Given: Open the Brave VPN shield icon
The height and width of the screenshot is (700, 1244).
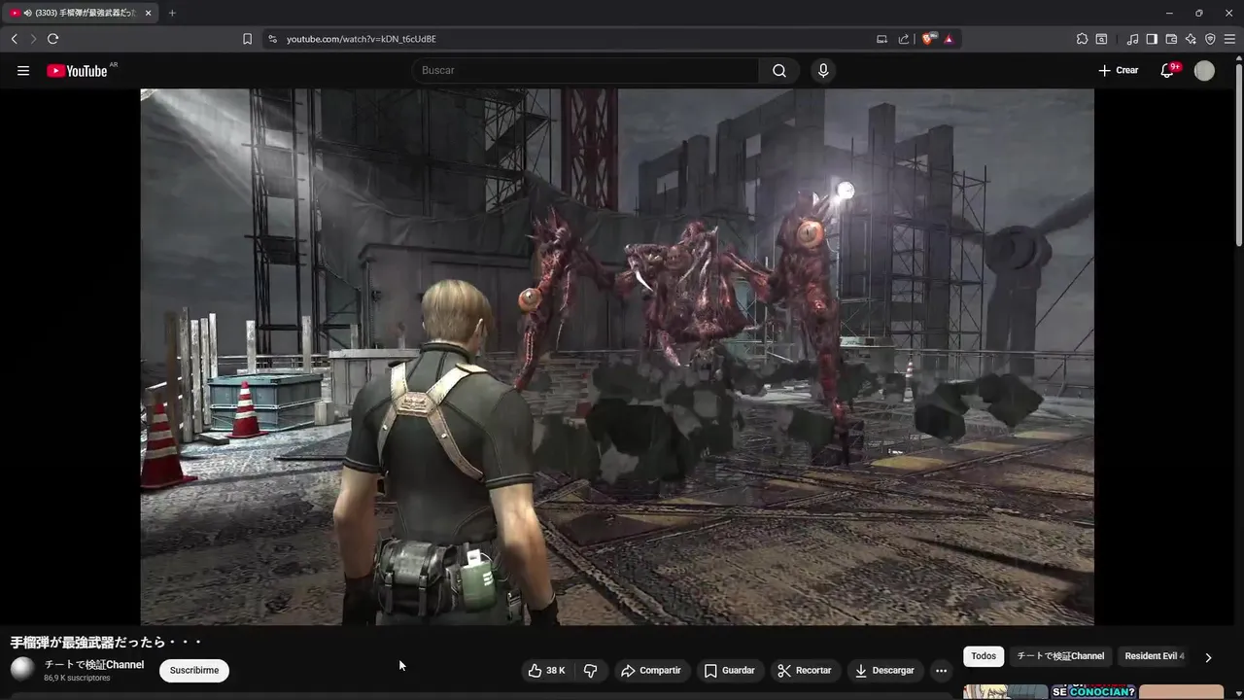Looking at the screenshot, I should click(x=1210, y=39).
